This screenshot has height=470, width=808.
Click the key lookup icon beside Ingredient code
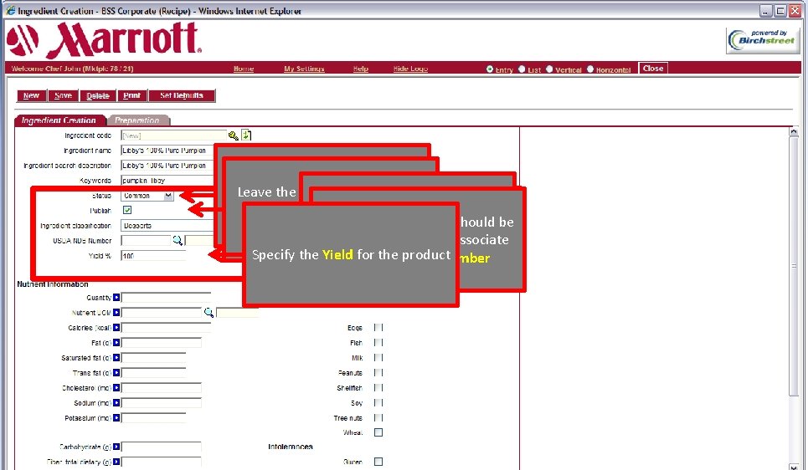click(234, 135)
